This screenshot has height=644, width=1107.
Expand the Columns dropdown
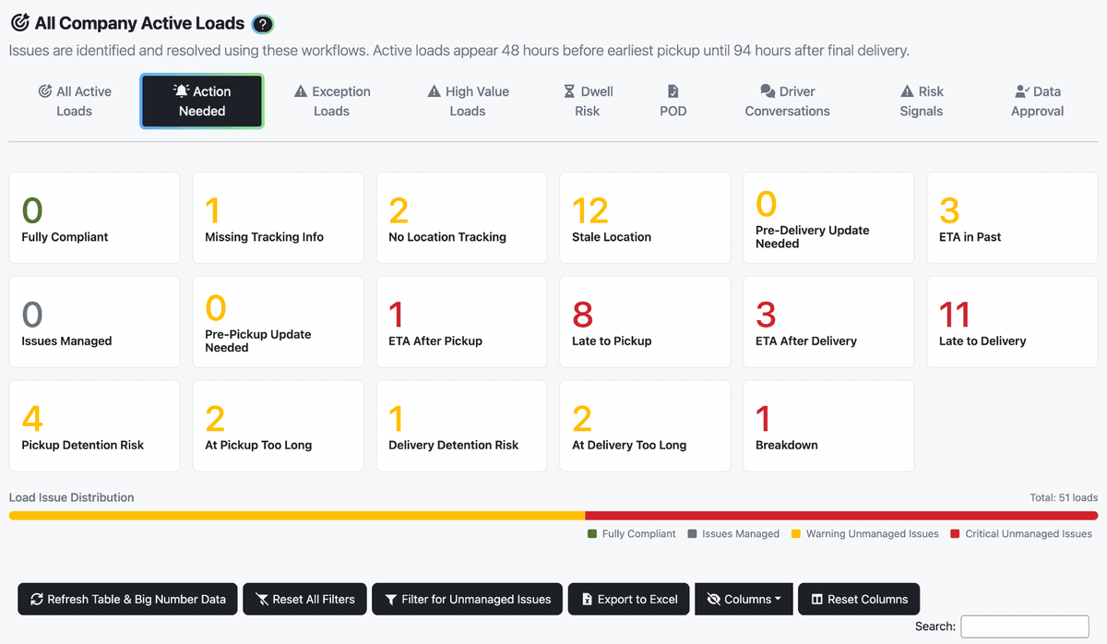tap(744, 599)
